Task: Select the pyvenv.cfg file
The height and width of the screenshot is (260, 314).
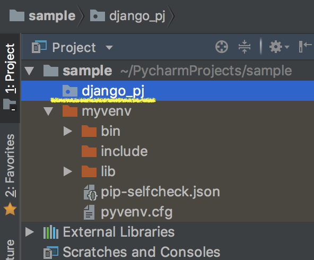Action: click(128, 212)
